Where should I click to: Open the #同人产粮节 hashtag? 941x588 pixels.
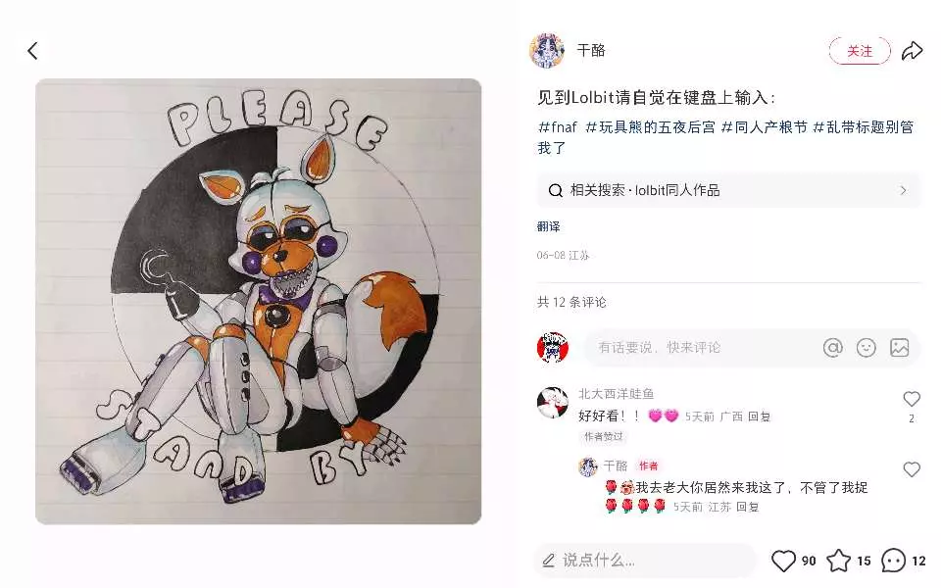764,127
